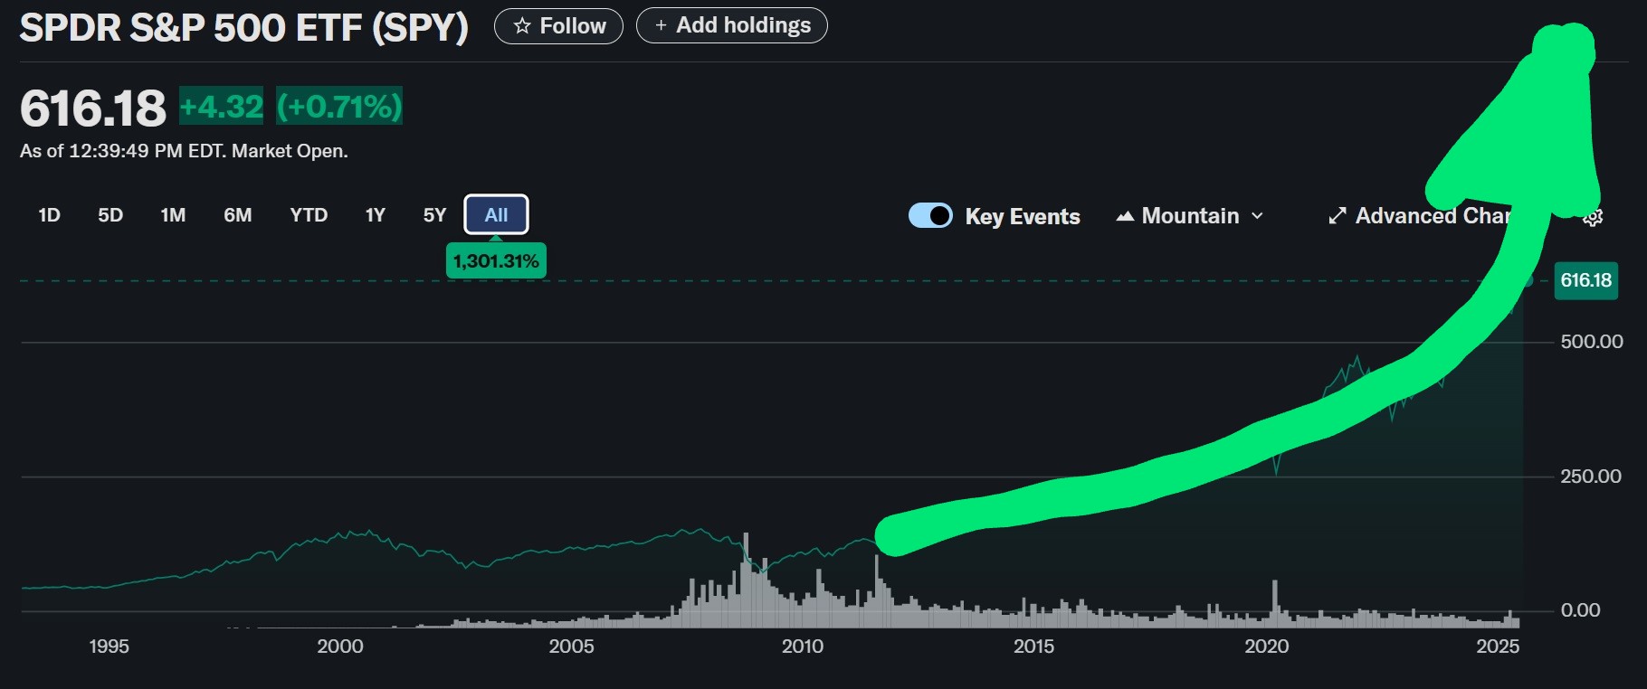Click the 500.00 axis label

coord(1591,342)
